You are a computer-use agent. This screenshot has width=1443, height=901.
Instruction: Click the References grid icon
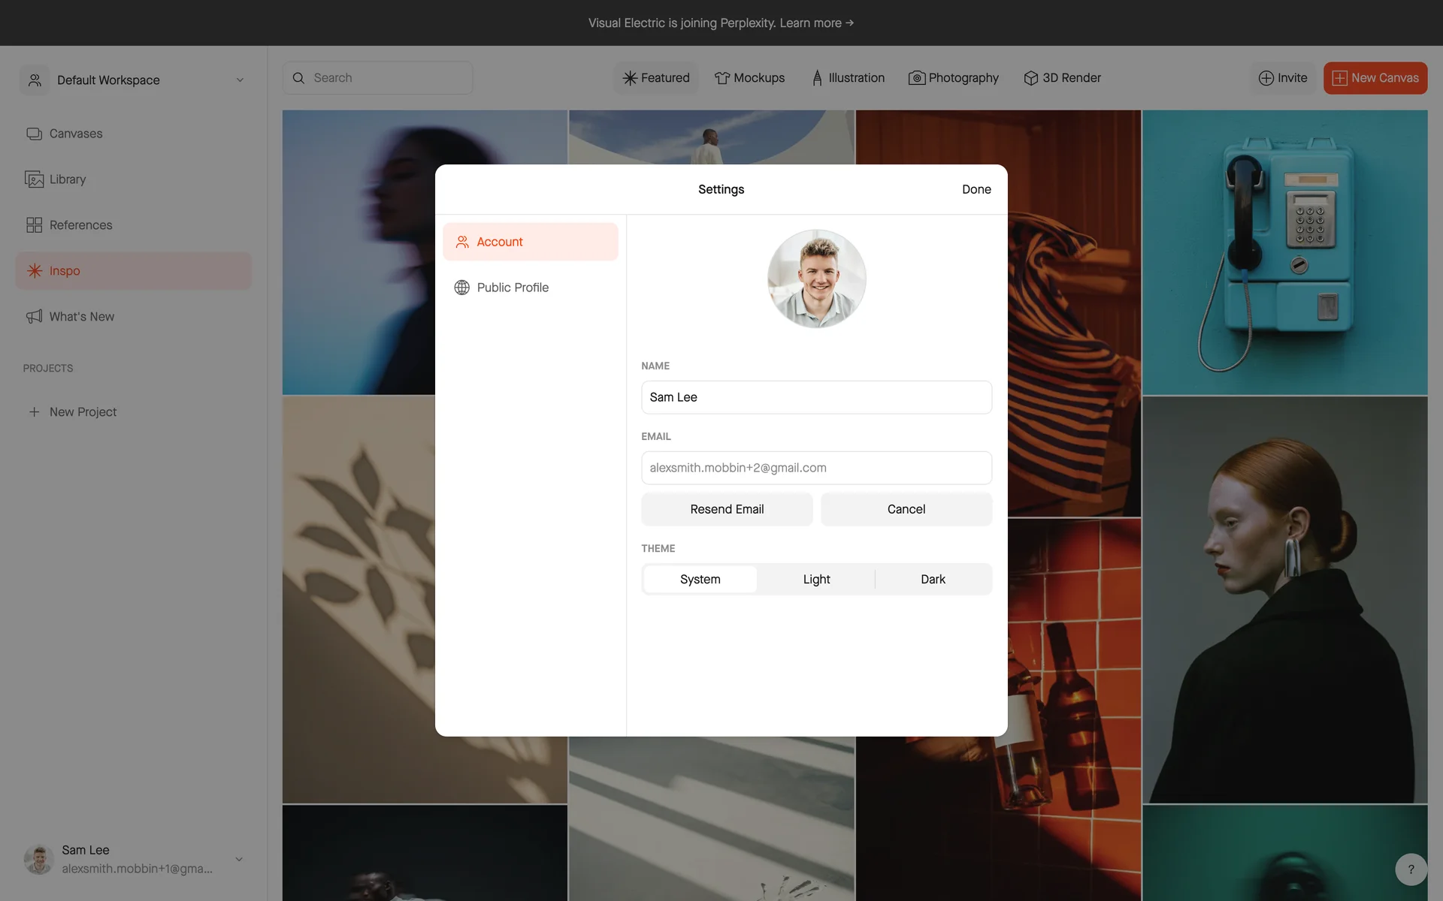tap(34, 225)
